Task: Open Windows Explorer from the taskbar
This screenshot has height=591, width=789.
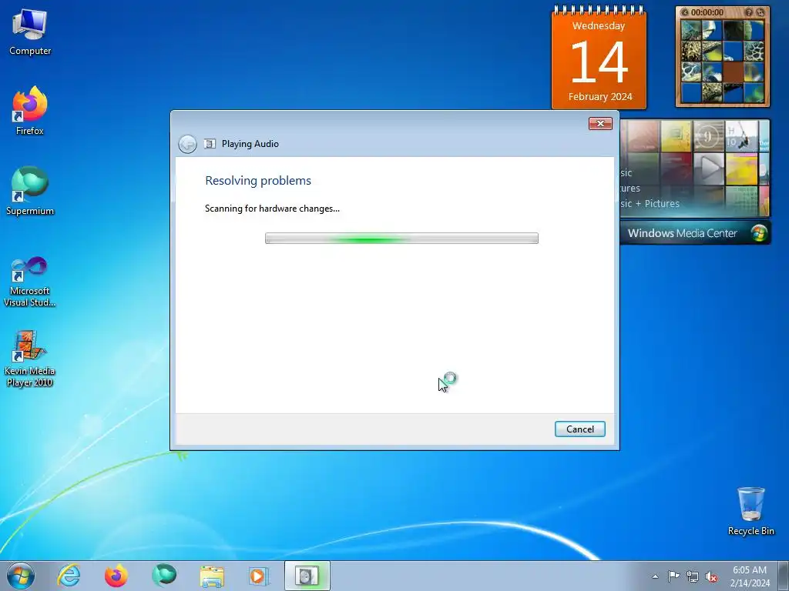Action: point(212,576)
